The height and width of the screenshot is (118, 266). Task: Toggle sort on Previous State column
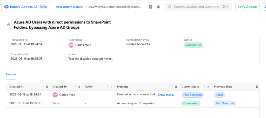(x=253, y=86)
